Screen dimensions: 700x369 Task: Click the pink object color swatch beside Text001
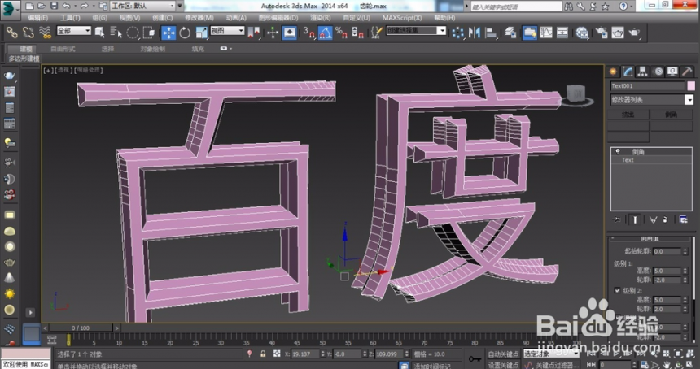tap(690, 86)
